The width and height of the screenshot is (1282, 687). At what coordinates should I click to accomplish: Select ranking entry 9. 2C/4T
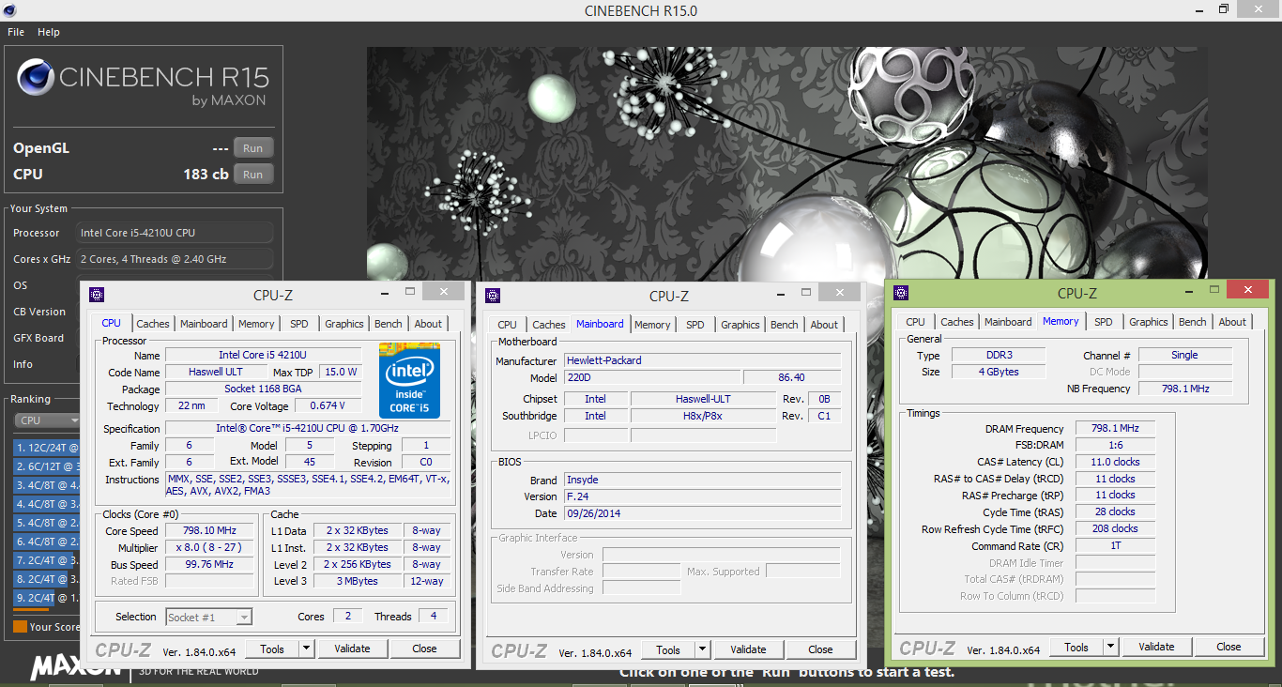pyautogui.click(x=47, y=598)
